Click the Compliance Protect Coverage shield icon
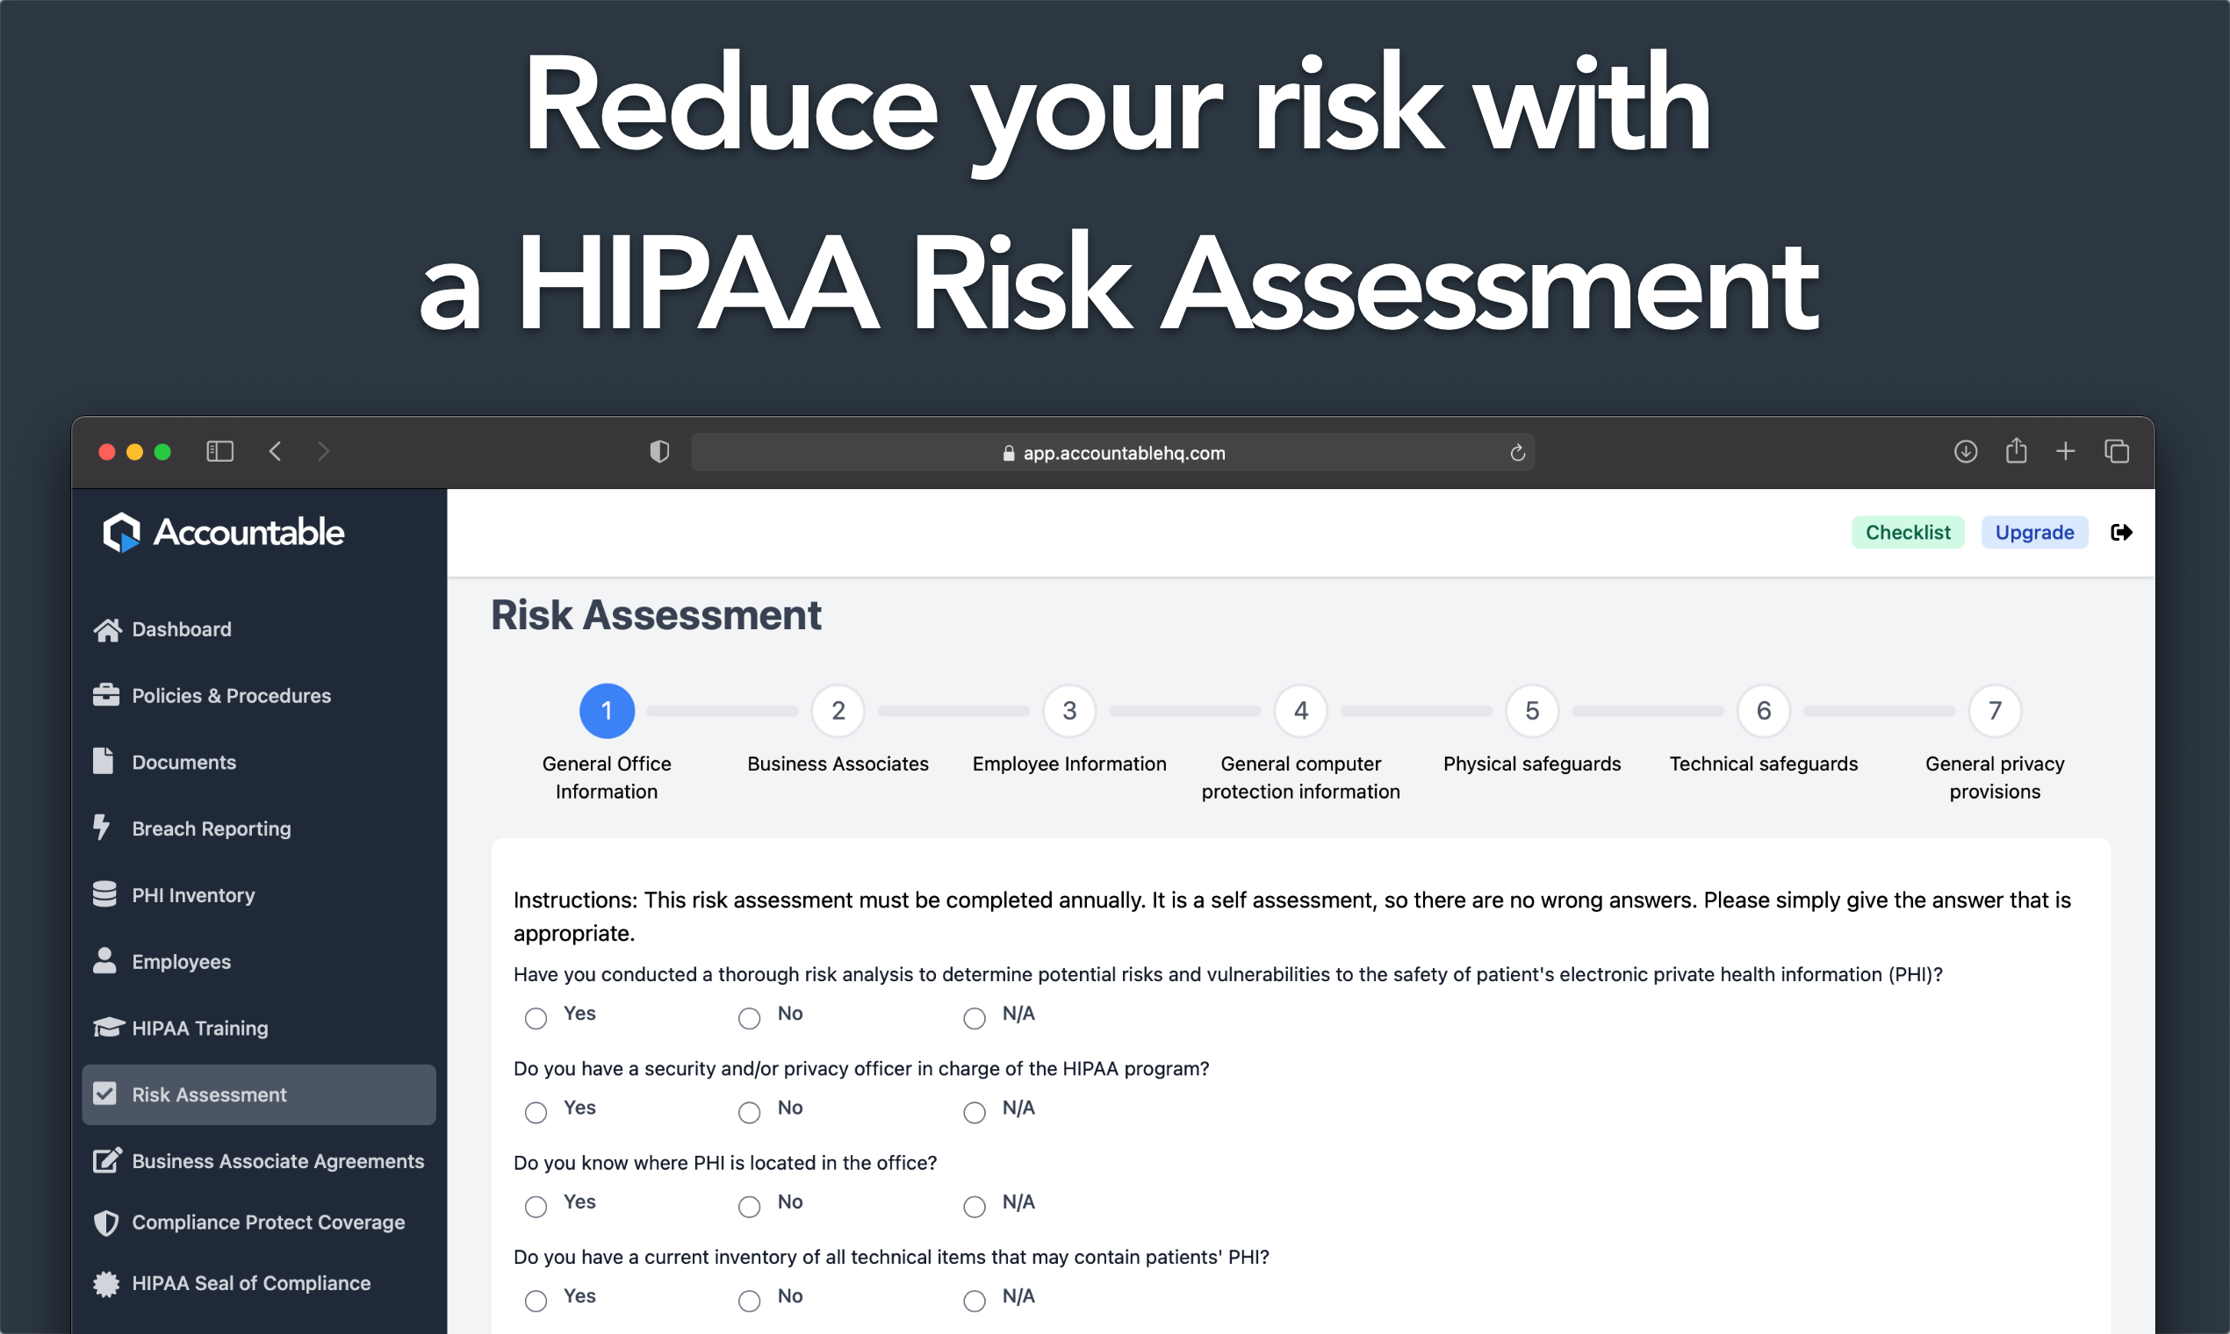The image size is (2230, 1334). point(106,1223)
